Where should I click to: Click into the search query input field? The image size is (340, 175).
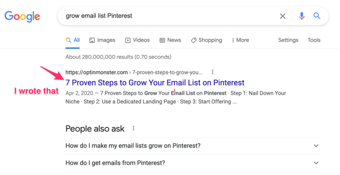click(169, 16)
